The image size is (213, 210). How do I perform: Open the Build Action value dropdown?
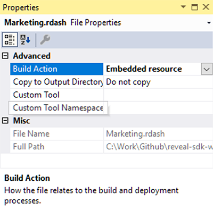(x=207, y=69)
